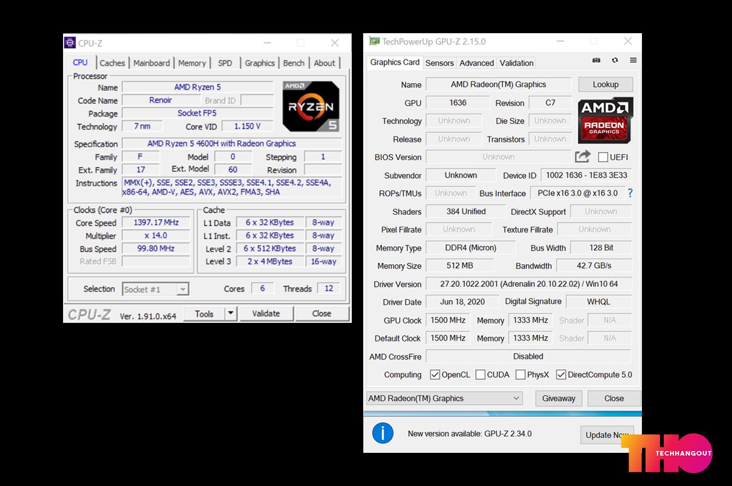Click the Core VID value 1.150 V
The height and width of the screenshot is (486, 732).
point(247,126)
